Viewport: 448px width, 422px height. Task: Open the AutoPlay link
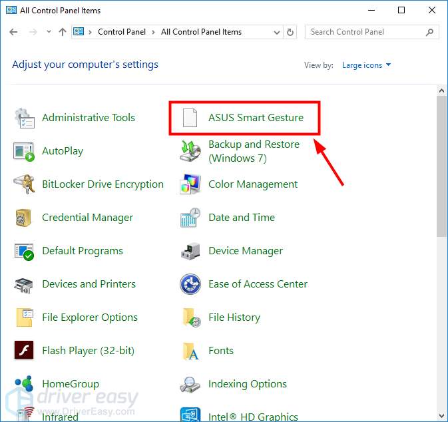[x=63, y=151]
